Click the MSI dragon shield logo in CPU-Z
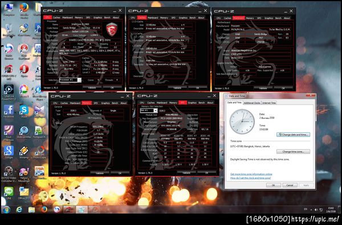 point(112,29)
